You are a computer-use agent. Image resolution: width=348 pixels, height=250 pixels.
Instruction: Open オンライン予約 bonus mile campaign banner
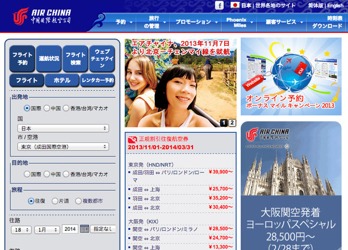pyautogui.click(x=291, y=76)
